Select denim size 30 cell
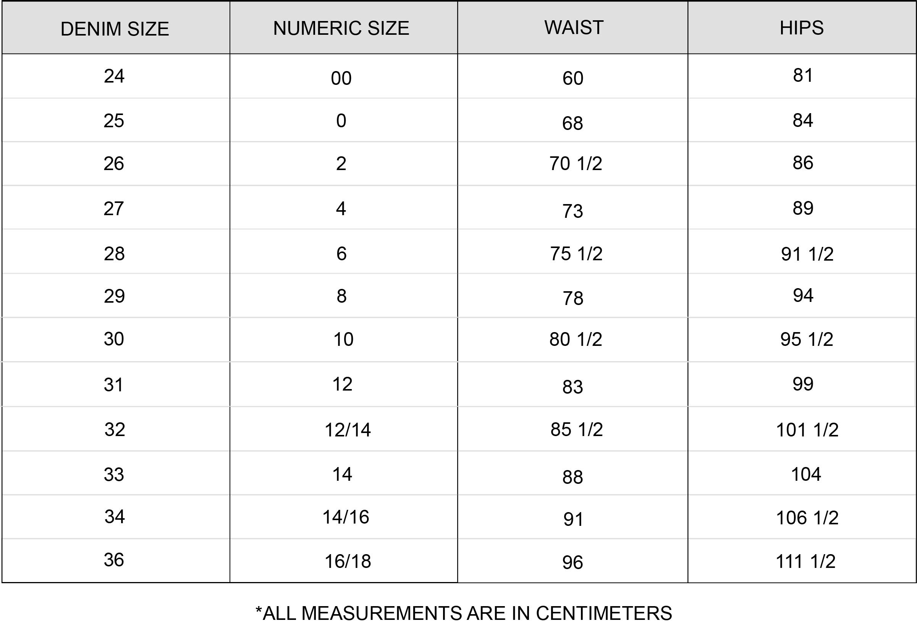The image size is (917, 626). pyautogui.click(x=114, y=339)
